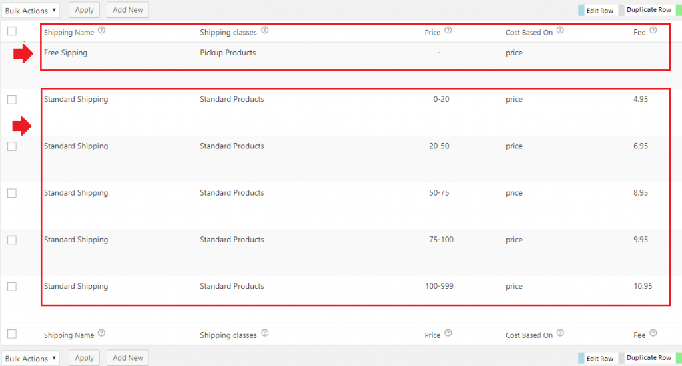Click Standard Shipping name in 100-999 row
Viewport: 682px width, 366px height.
pyautogui.click(x=76, y=286)
